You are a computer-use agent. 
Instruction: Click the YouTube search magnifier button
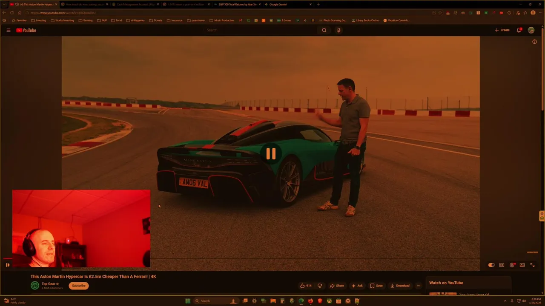pos(324,30)
